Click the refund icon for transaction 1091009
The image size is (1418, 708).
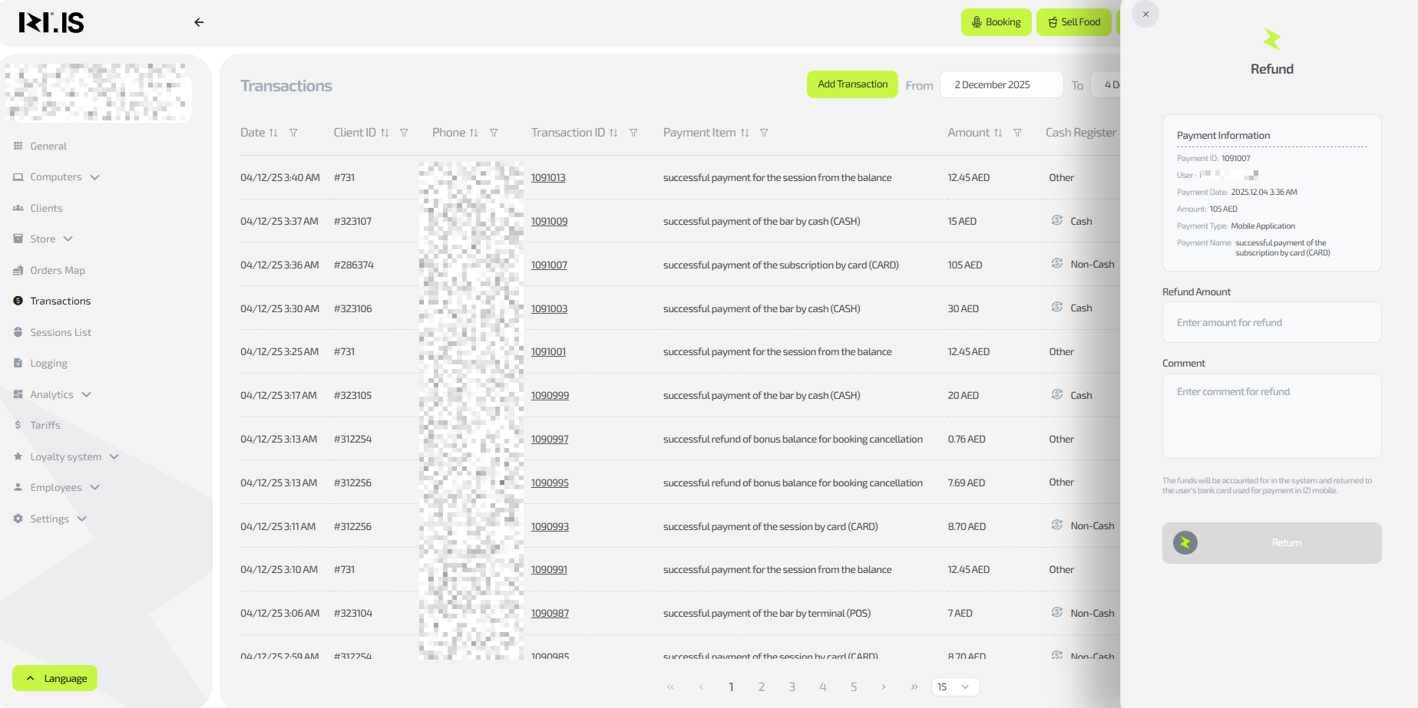[1057, 221]
